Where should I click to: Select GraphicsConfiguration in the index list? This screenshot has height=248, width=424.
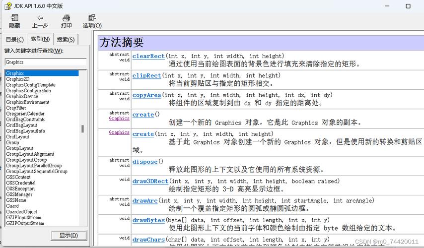click(28, 91)
